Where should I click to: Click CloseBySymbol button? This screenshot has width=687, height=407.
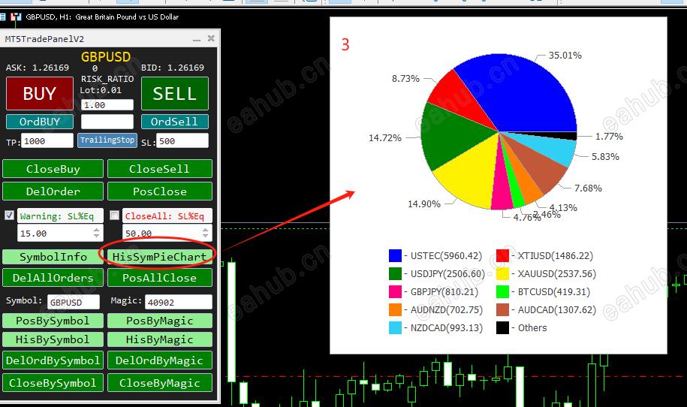[53, 383]
